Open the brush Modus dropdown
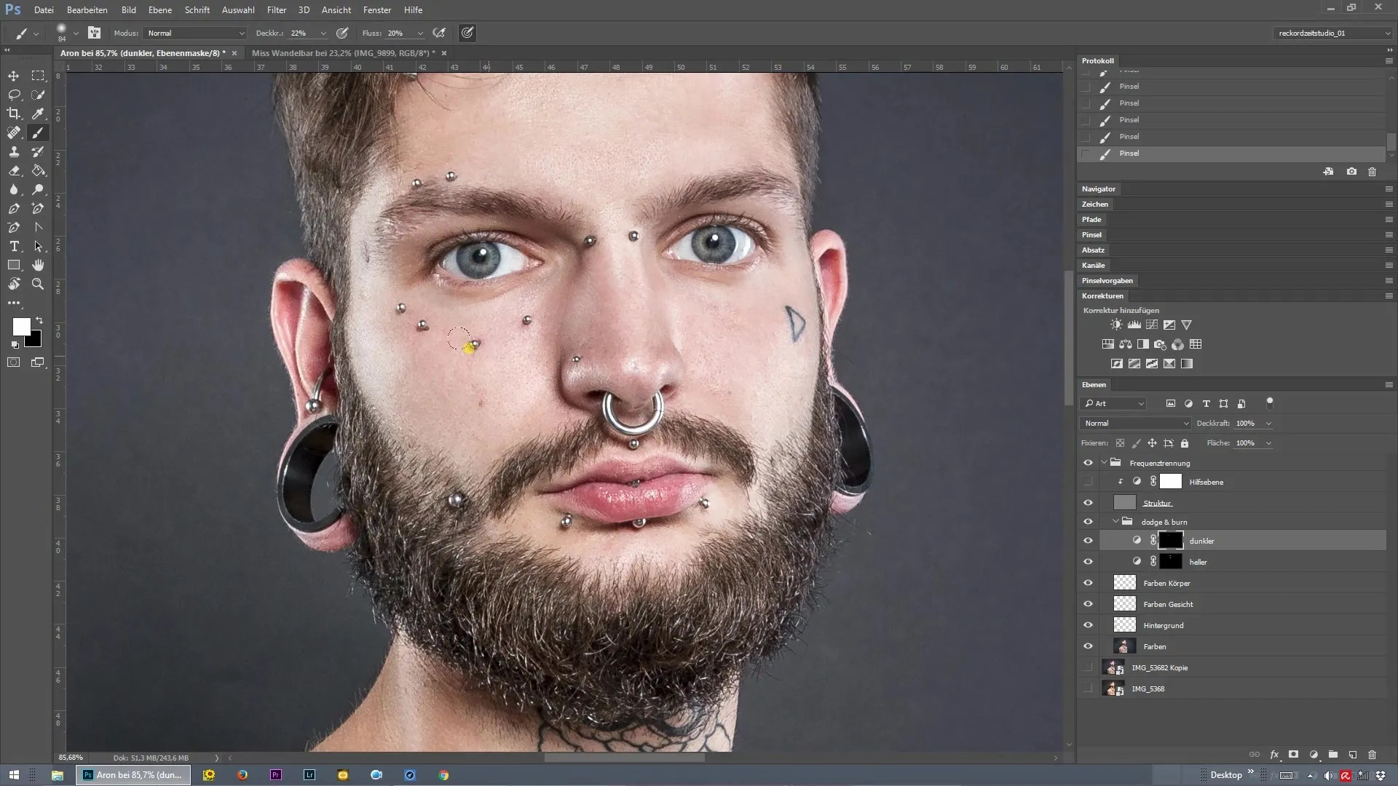This screenshot has height=786, width=1398. [195, 33]
